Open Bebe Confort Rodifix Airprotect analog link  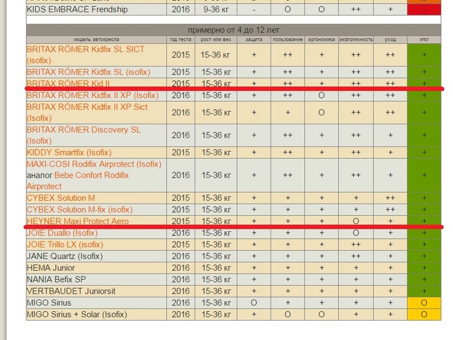pos(91,175)
